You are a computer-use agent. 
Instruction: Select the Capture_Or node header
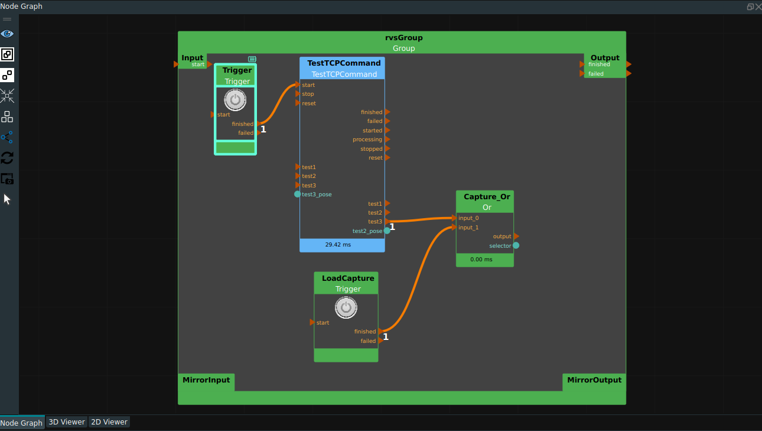coord(485,202)
